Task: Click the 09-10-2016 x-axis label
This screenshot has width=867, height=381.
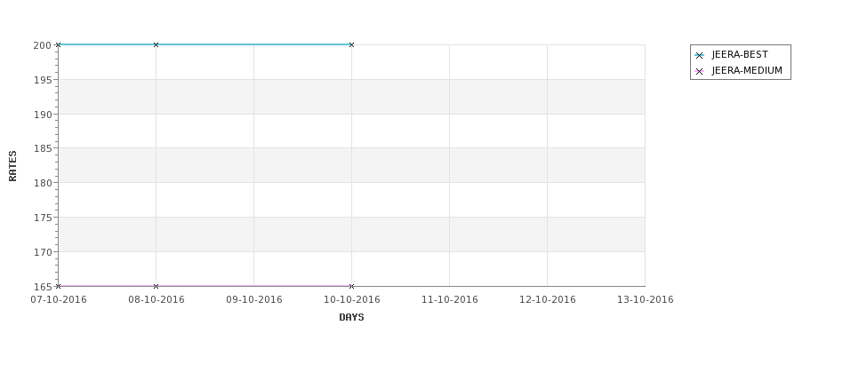Action: pos(254,299)
